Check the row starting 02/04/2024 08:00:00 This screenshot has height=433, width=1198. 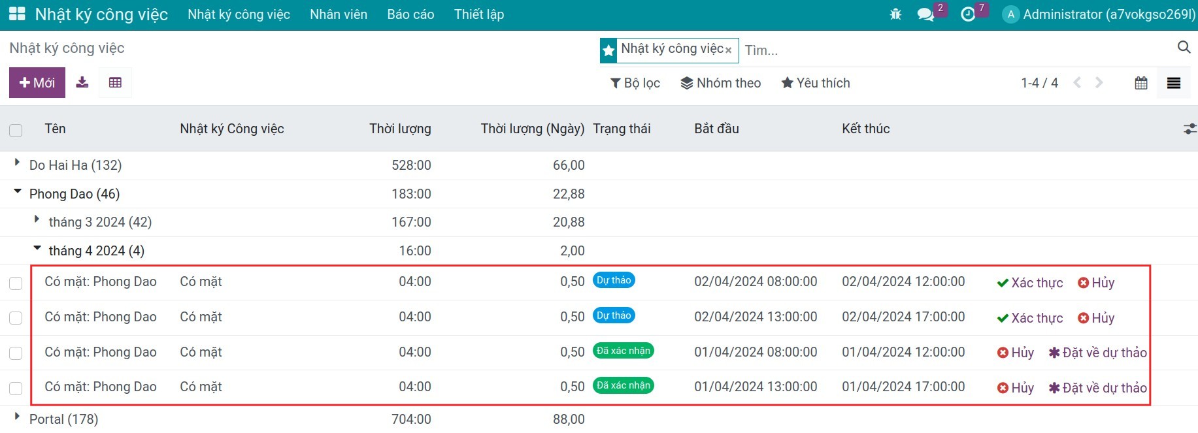(x=16, y=283)
